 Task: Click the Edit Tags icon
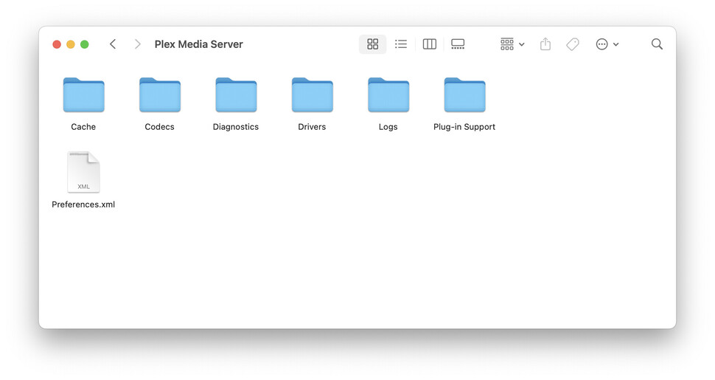point(573,44)
